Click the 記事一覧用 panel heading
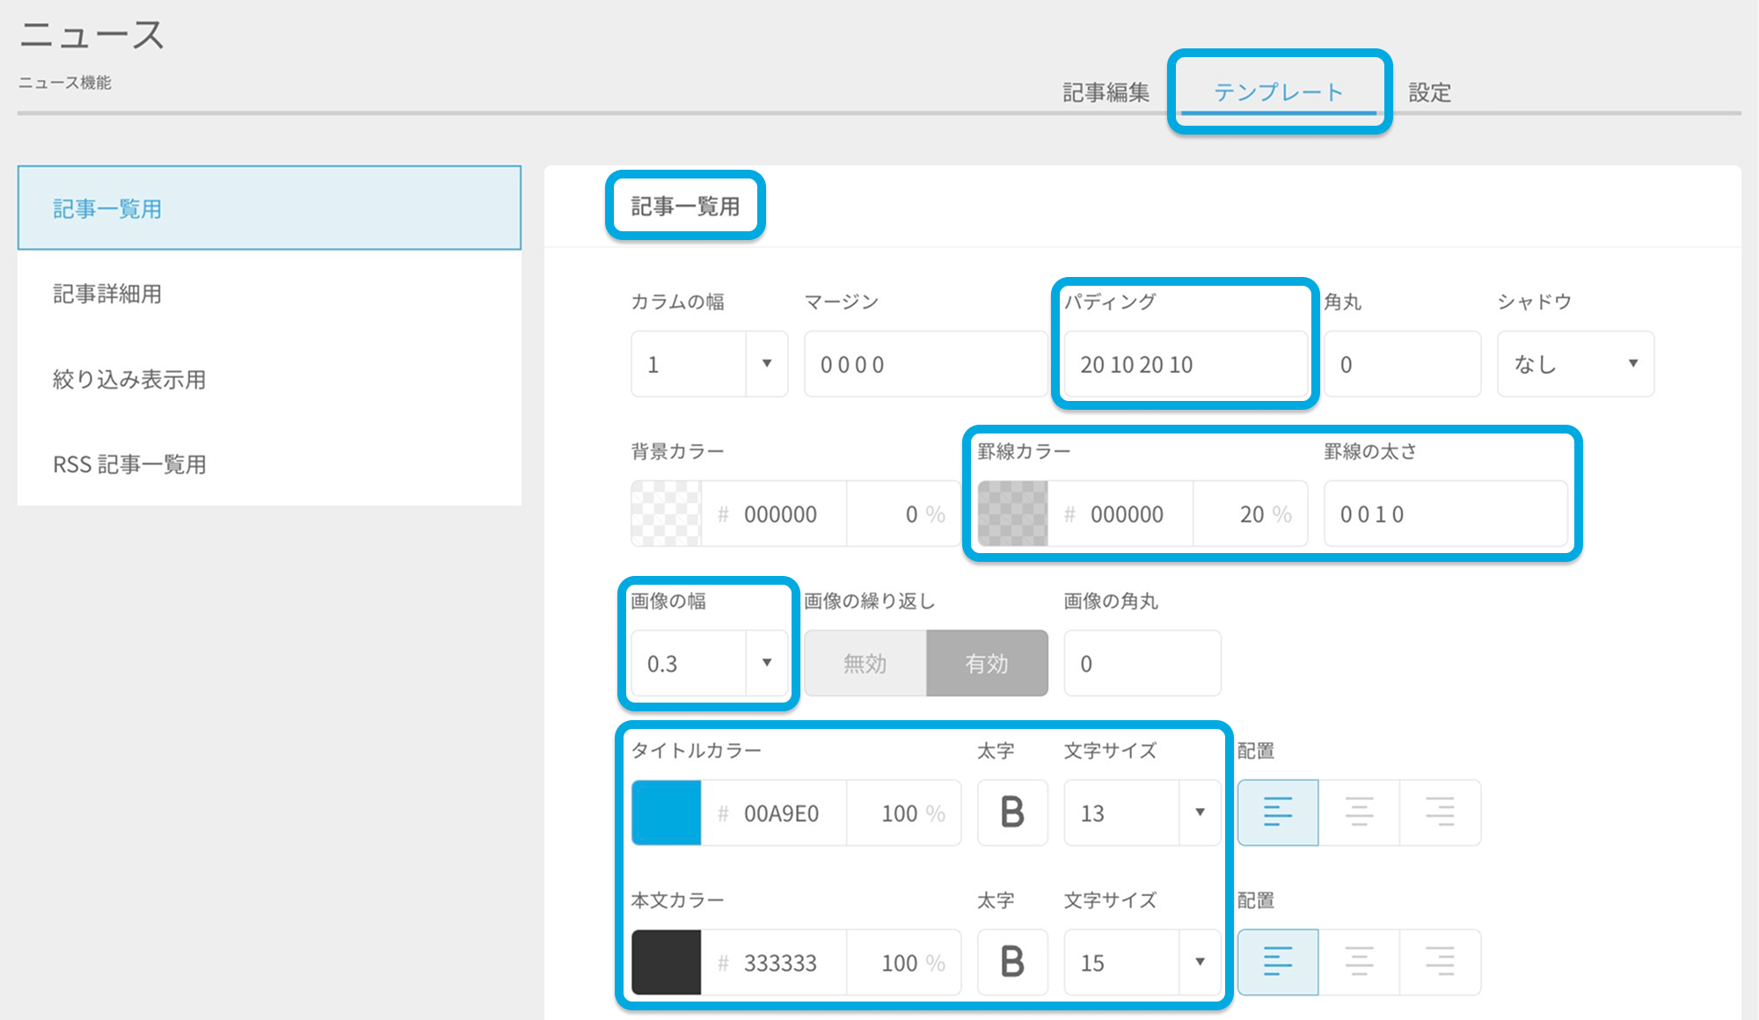 (x=685, y=206)
